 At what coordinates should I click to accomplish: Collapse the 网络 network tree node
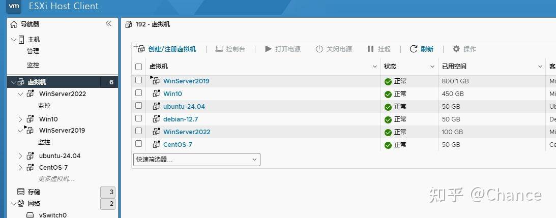[x=13, y=204]
